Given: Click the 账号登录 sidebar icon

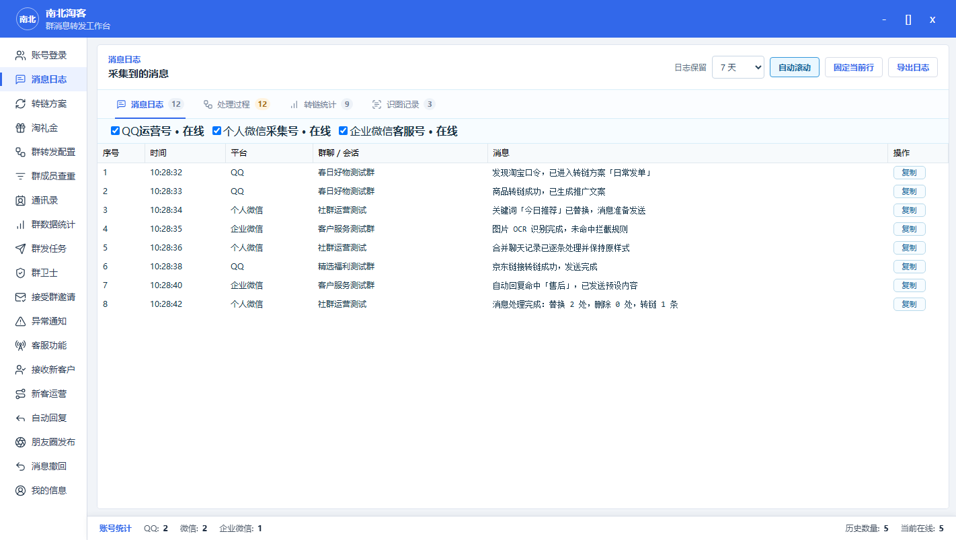Looking at the screenshot, I should (20, 55).
